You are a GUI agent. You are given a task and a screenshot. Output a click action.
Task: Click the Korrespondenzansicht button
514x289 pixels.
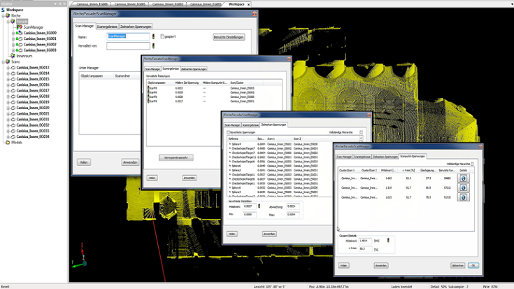pos(176,157)
